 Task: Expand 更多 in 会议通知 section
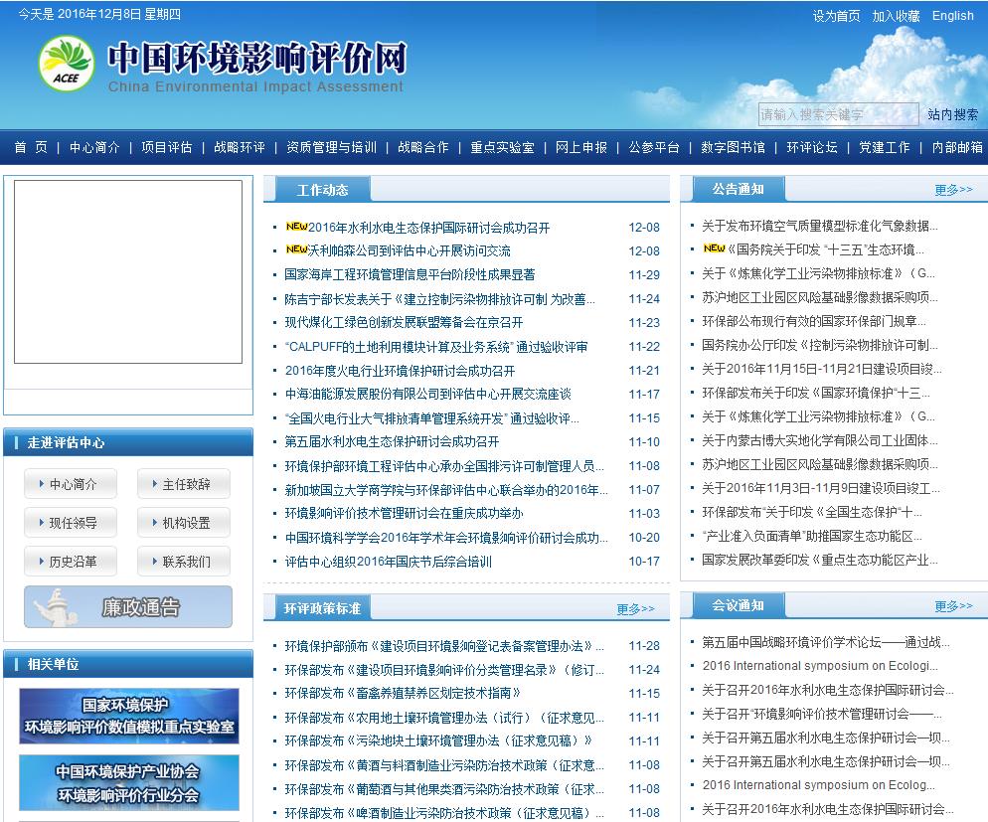pyautogui.click(x=953, y=606)
